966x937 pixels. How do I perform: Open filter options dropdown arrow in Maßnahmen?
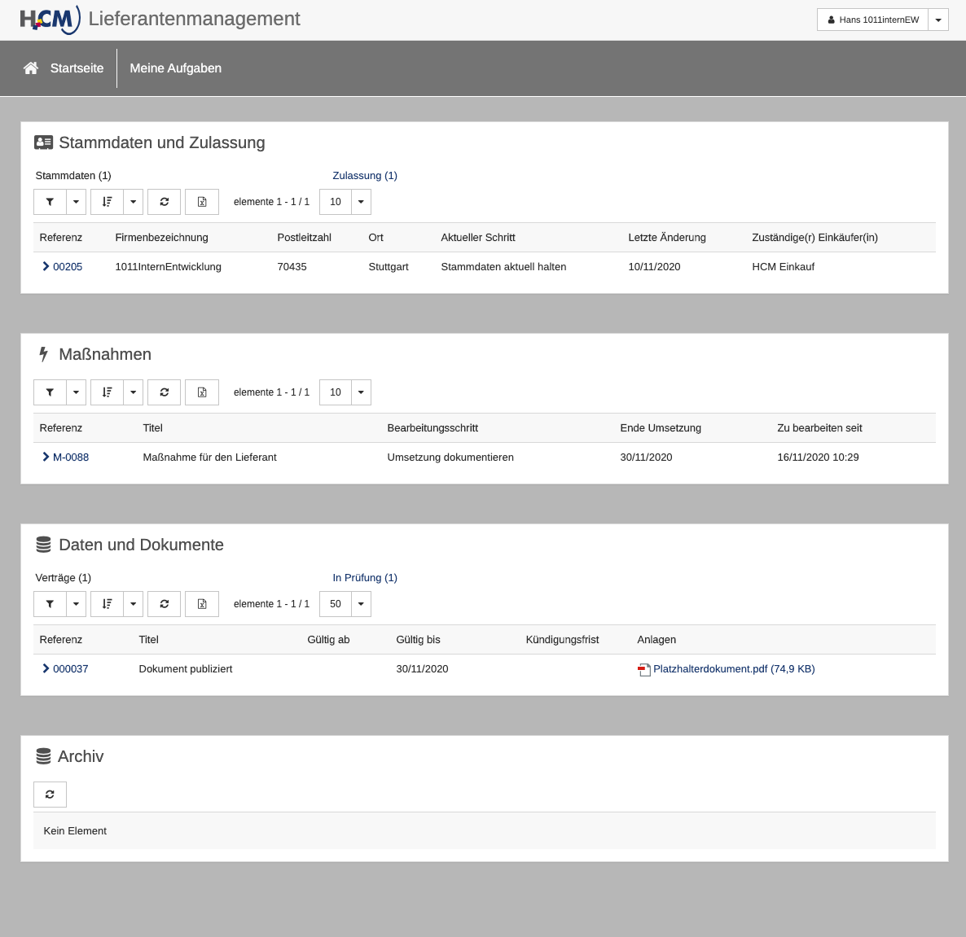click(76, 392)
